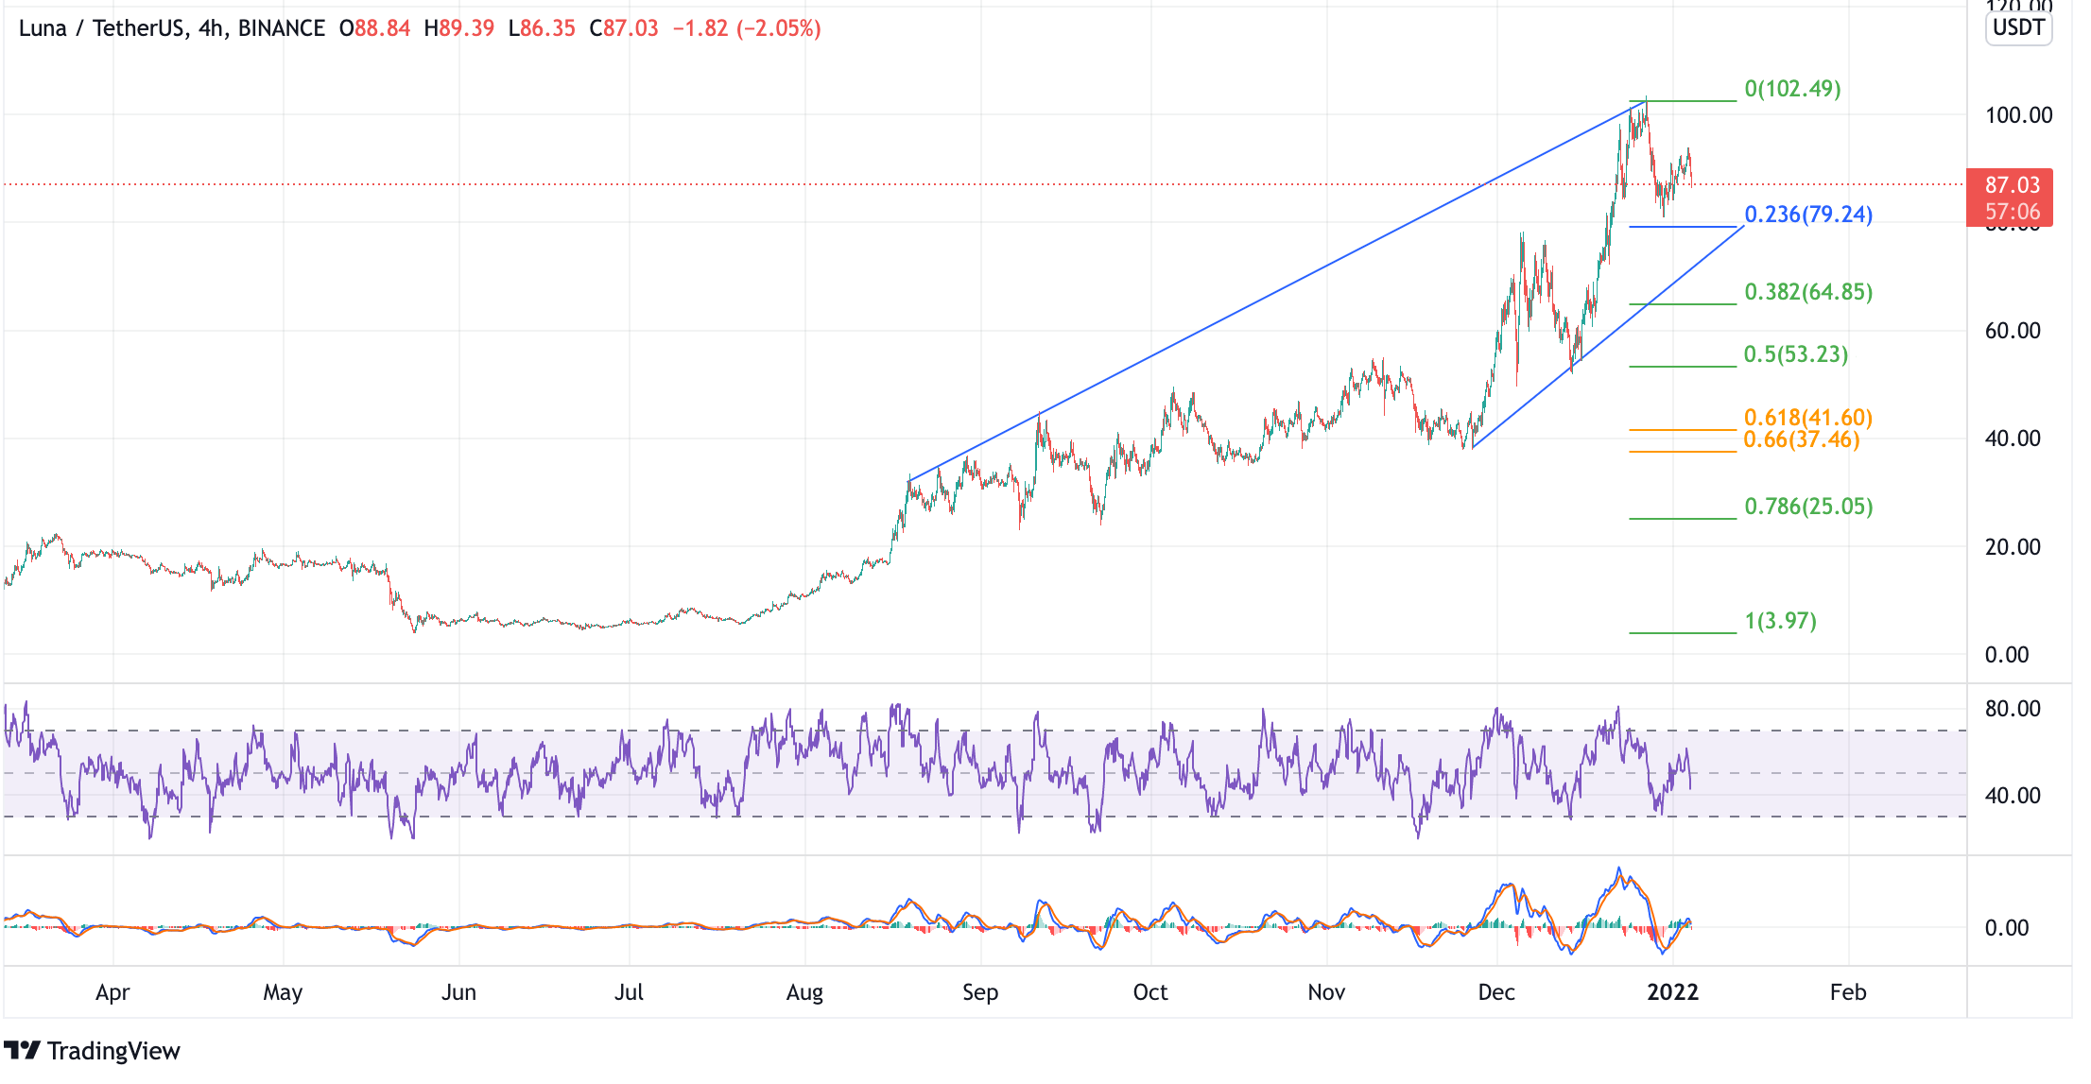The height and width of the screenshot is (1084, 2091).
Task: Click the Luna / TetherUS symbol title
Action: tap(104, 28)
